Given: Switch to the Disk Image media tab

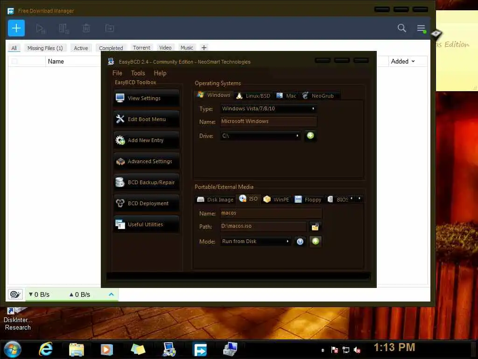Looking at the screenshot, I should click(x=215, y=200).
